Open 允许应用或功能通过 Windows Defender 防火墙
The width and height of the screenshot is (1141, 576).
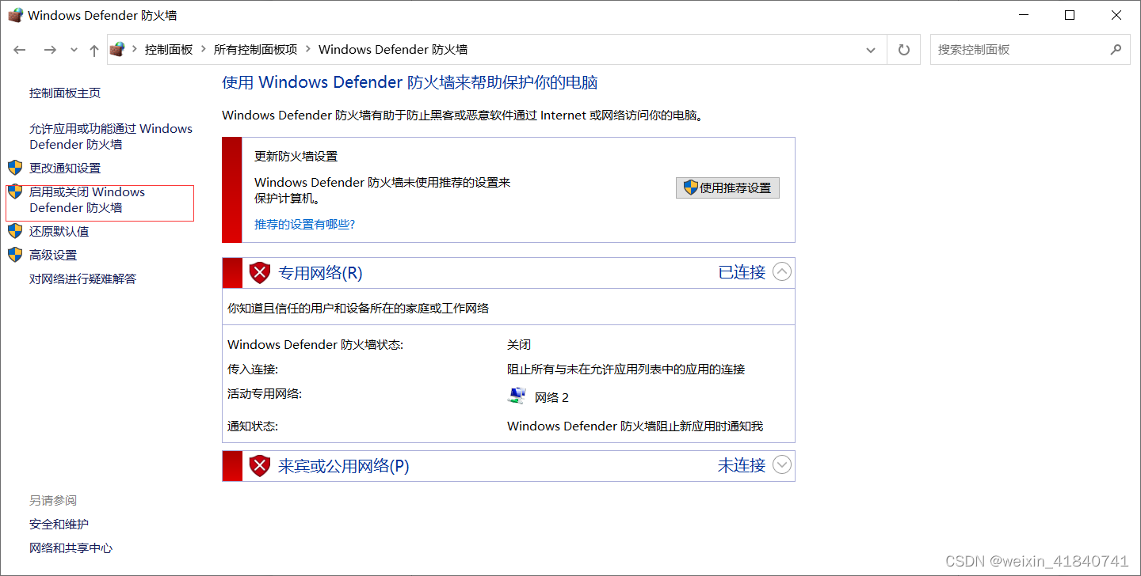[x=111, y=136]
